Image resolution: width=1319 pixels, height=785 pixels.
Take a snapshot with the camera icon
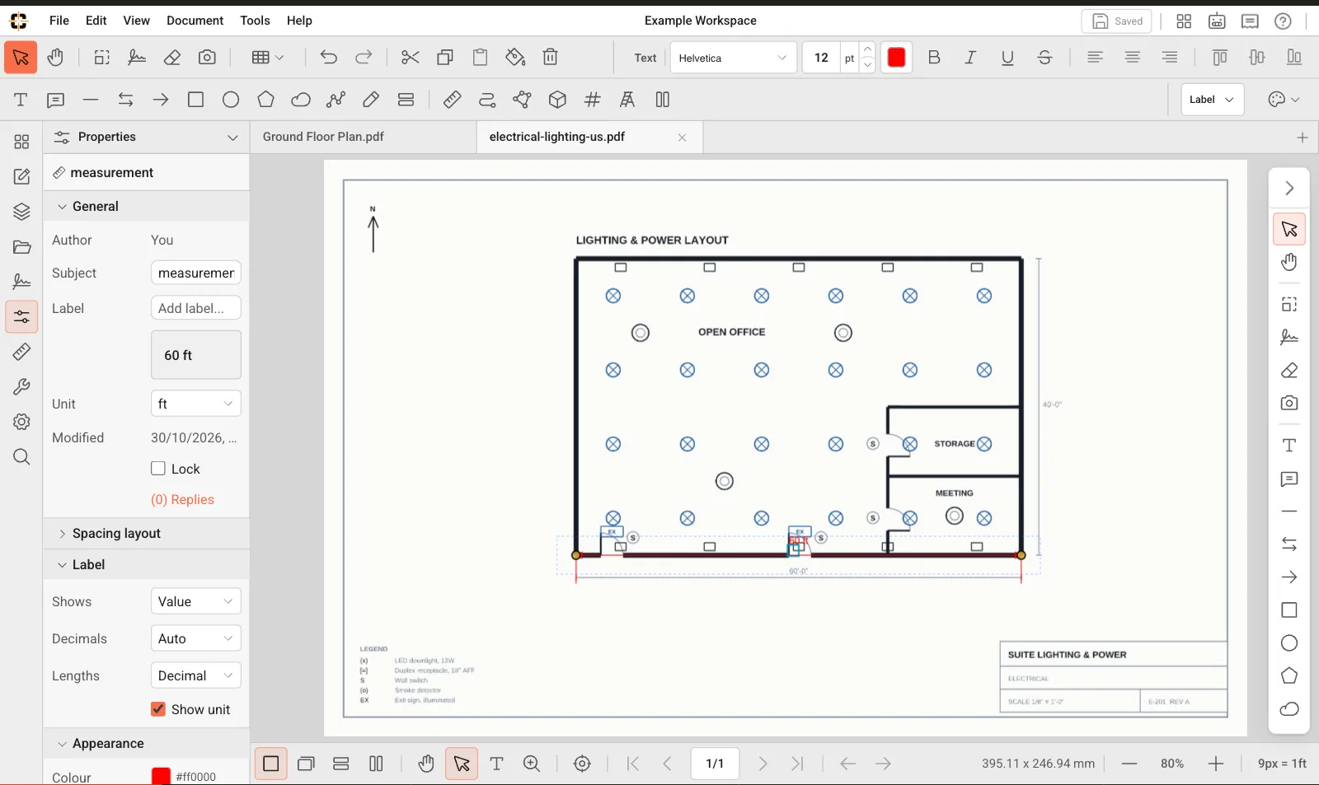click(207, 57)
